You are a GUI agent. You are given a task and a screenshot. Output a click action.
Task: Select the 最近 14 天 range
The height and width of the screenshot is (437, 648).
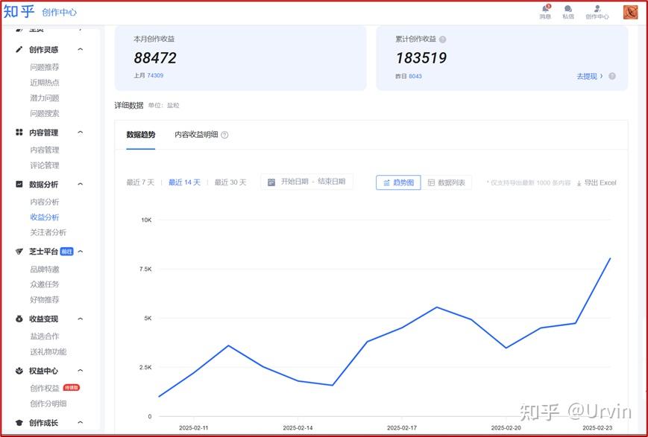point(184,182)
